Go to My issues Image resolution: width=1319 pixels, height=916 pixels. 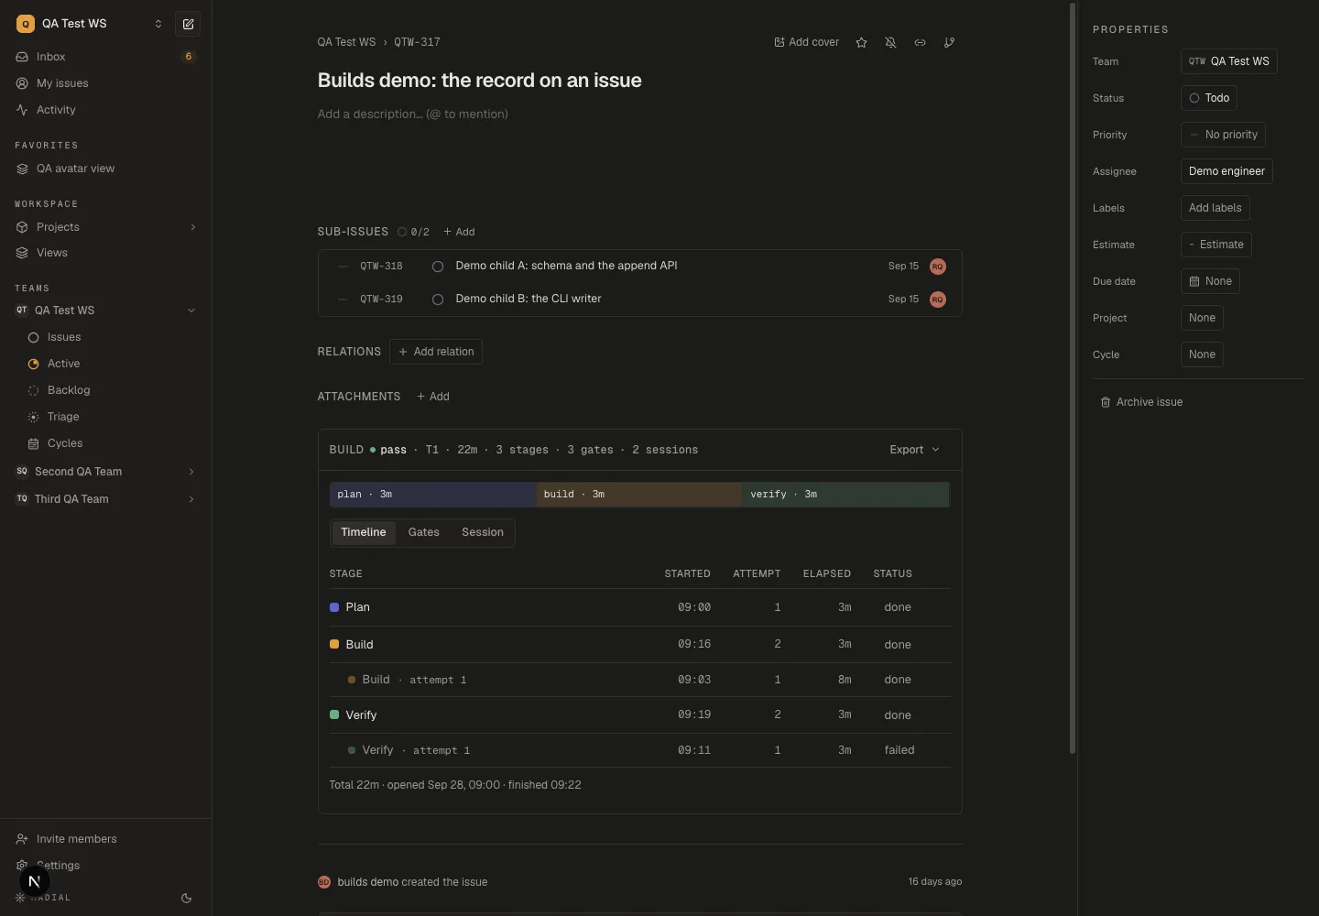coord(105,83)
